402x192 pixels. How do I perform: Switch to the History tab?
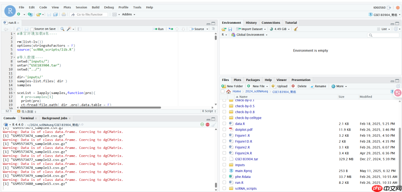pos(251,23)
